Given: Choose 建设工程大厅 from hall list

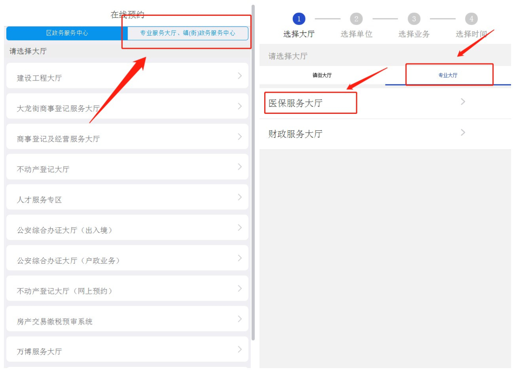Looking at the screenshot, I should click(127, 75).
